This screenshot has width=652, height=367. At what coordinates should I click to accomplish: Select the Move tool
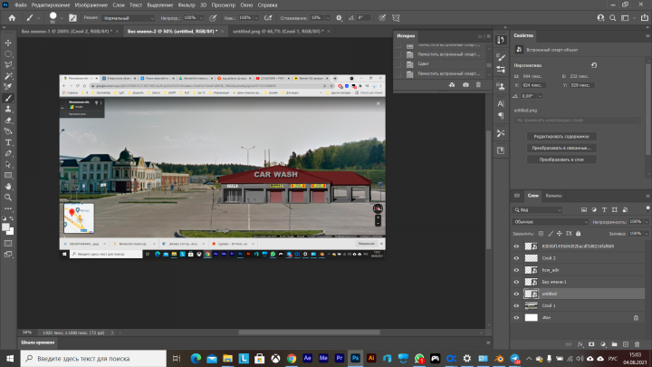(x=8, y=43)
